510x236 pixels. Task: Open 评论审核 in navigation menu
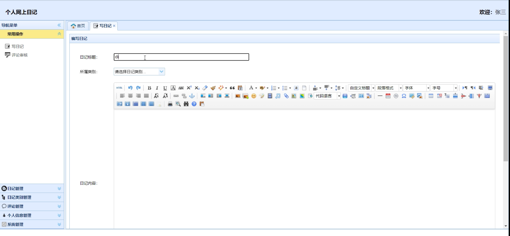pos(19,55)
